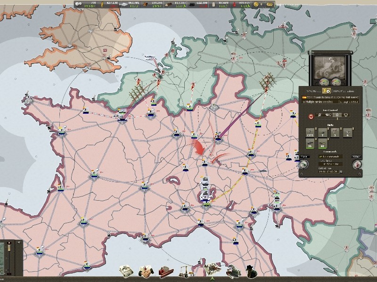Viewport: 377px width, 282px height.
Task: Select the unit tile showing 3
Action: point(335,133)
